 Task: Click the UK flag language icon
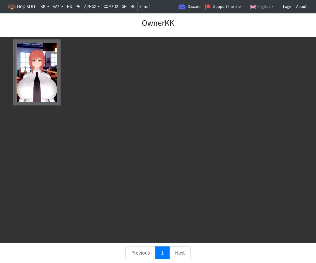(x=253, y=7)
